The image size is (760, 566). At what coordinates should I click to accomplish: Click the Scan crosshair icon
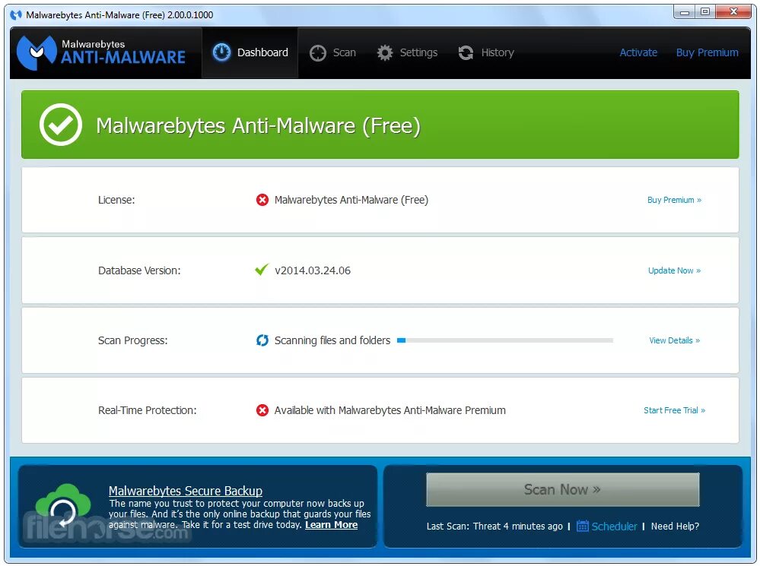(318, 52)
